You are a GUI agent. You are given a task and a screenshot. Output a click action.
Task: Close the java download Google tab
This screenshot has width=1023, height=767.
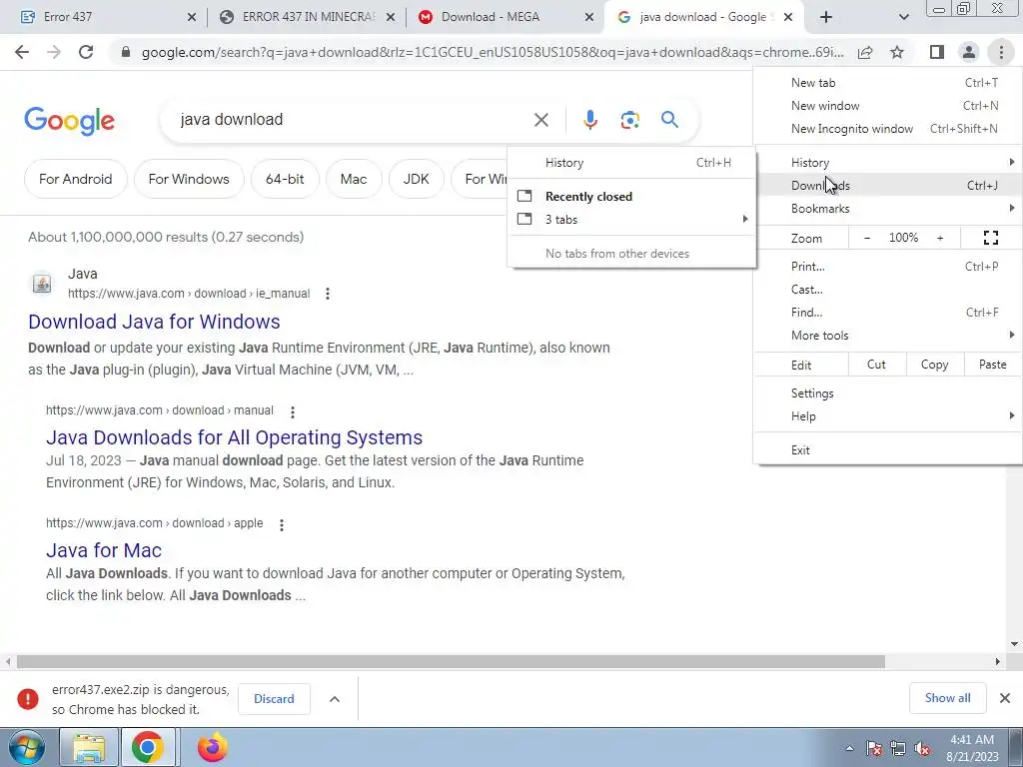tap(788, 18)
